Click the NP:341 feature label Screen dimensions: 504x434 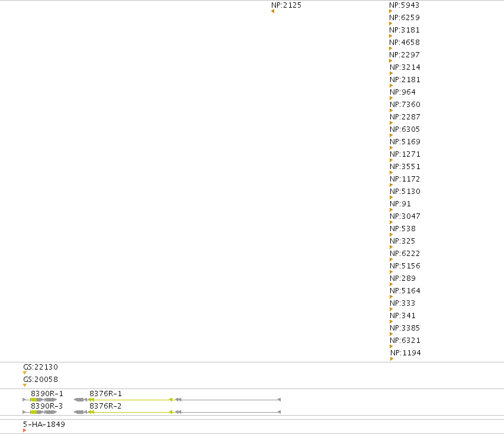pos(402,316)
